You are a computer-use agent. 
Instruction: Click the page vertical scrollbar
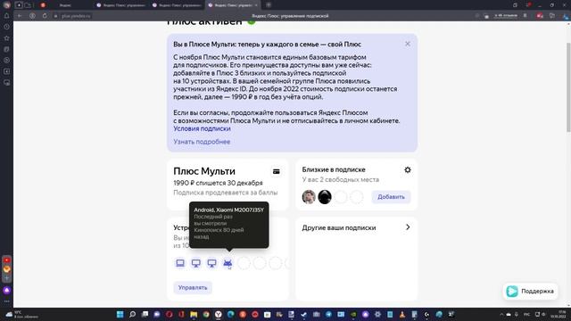pos(568,87)
